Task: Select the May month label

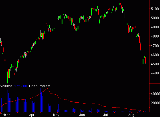Action: tap(56, 115)
